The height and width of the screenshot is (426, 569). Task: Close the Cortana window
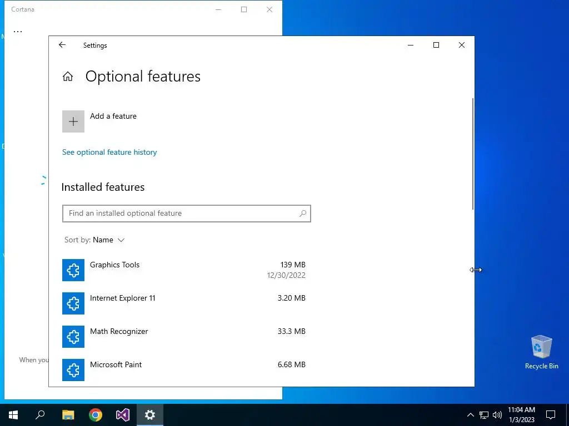(269, 9)
